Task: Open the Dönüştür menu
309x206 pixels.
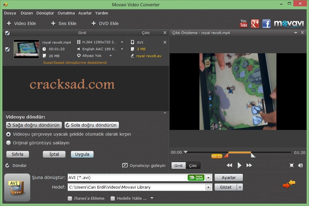Action: (x=45, y=13)
